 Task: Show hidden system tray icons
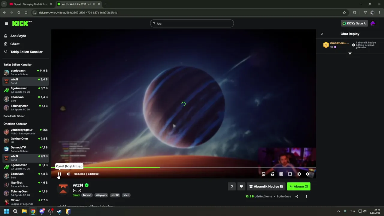(x=339, y=211)
